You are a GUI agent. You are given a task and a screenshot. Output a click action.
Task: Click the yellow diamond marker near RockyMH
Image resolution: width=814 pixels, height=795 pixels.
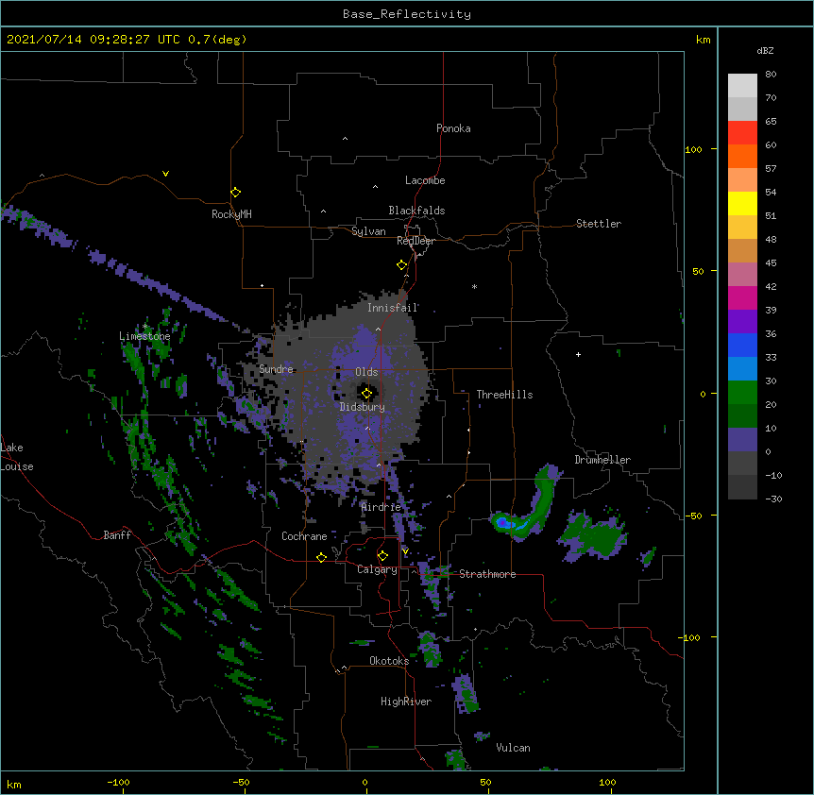pos(236,193)
